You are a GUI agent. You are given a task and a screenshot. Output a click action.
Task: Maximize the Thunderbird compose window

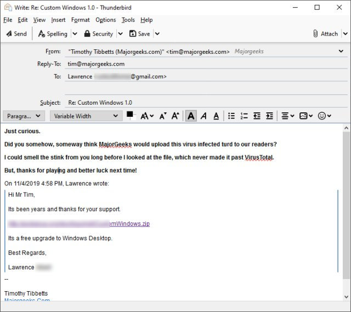point(317,7)
